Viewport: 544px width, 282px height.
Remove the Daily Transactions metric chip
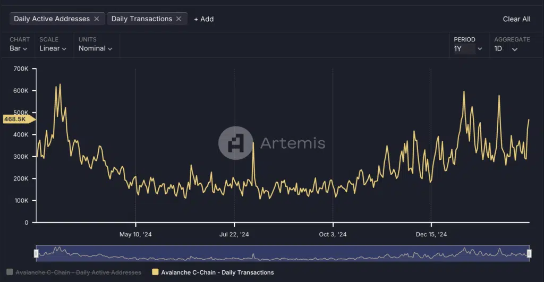tap(178, 19)
